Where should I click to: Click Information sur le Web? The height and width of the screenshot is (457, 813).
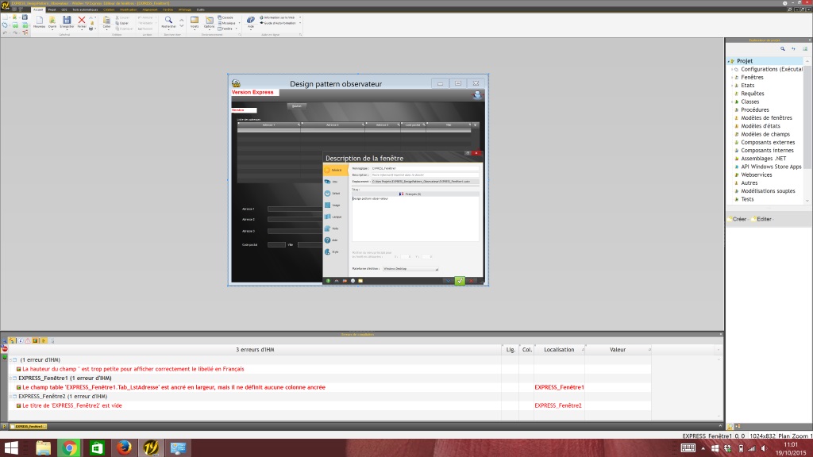(x=277, y=17)
